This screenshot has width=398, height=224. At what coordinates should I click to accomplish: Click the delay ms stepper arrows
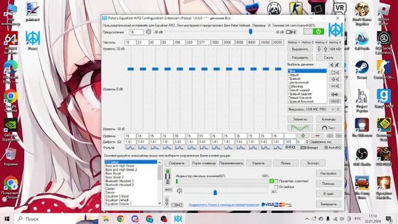(307, 142)
